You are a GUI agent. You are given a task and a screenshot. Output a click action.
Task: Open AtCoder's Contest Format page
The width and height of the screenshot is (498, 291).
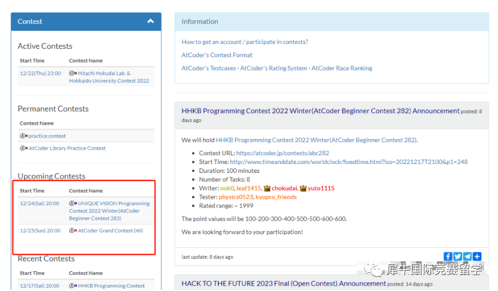(217, 55)
